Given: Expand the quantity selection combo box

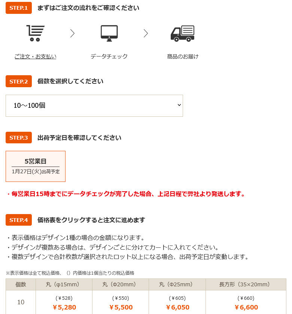Looking at the screenshot, I should tap(94, 106).
